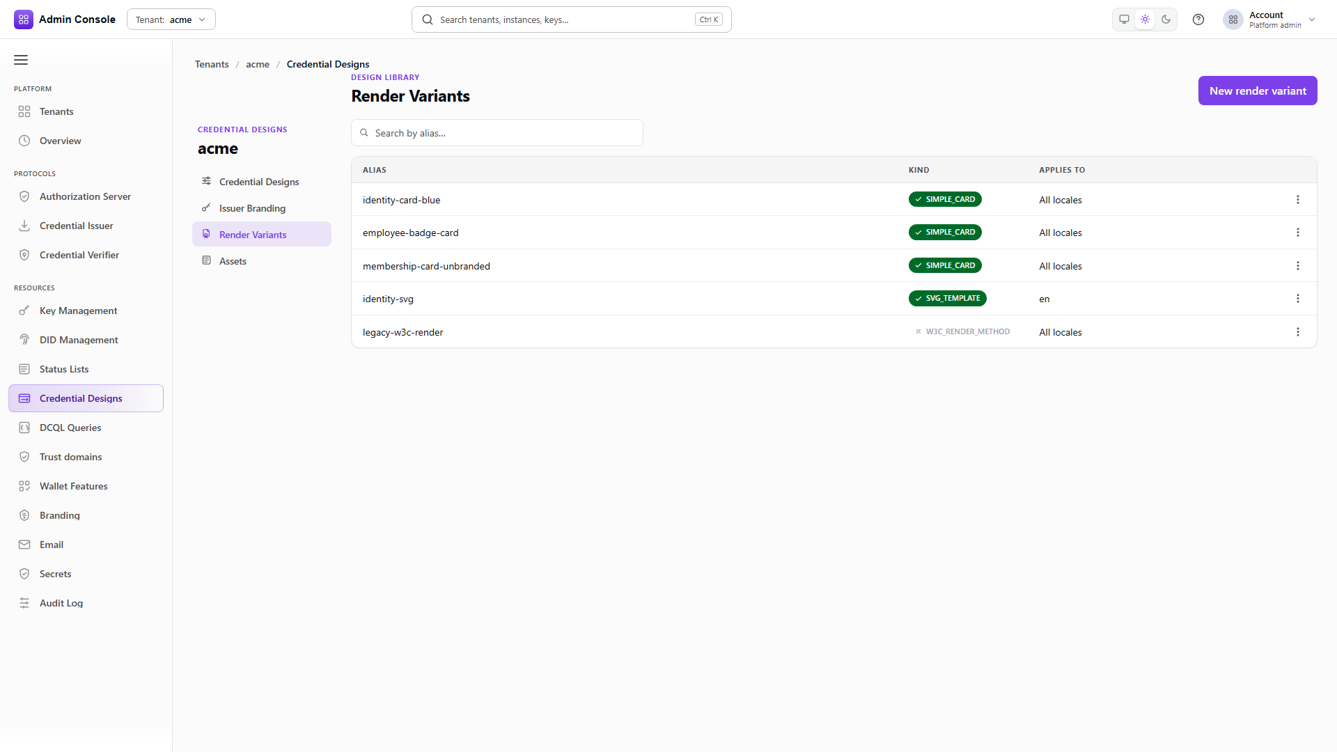Image resolution: width=1337 pixels, height=752 pixels.
Task: Click the Authorization Server shield icon
Action: [x=24, y=196]
